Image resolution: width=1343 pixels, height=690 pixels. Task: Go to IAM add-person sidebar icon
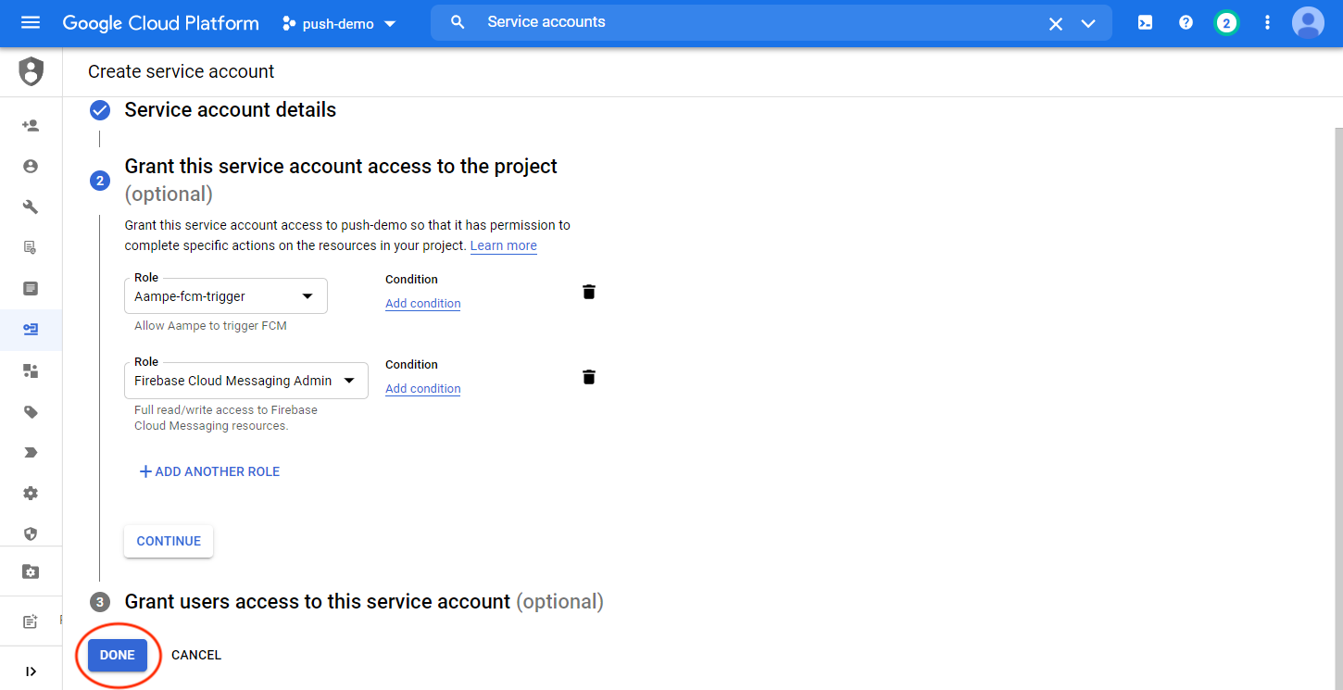(x=31, y=125)
